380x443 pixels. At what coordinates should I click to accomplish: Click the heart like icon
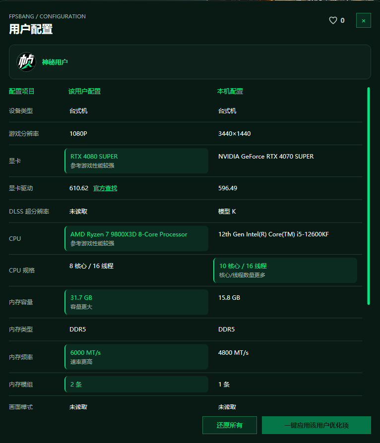coord(333,20)
